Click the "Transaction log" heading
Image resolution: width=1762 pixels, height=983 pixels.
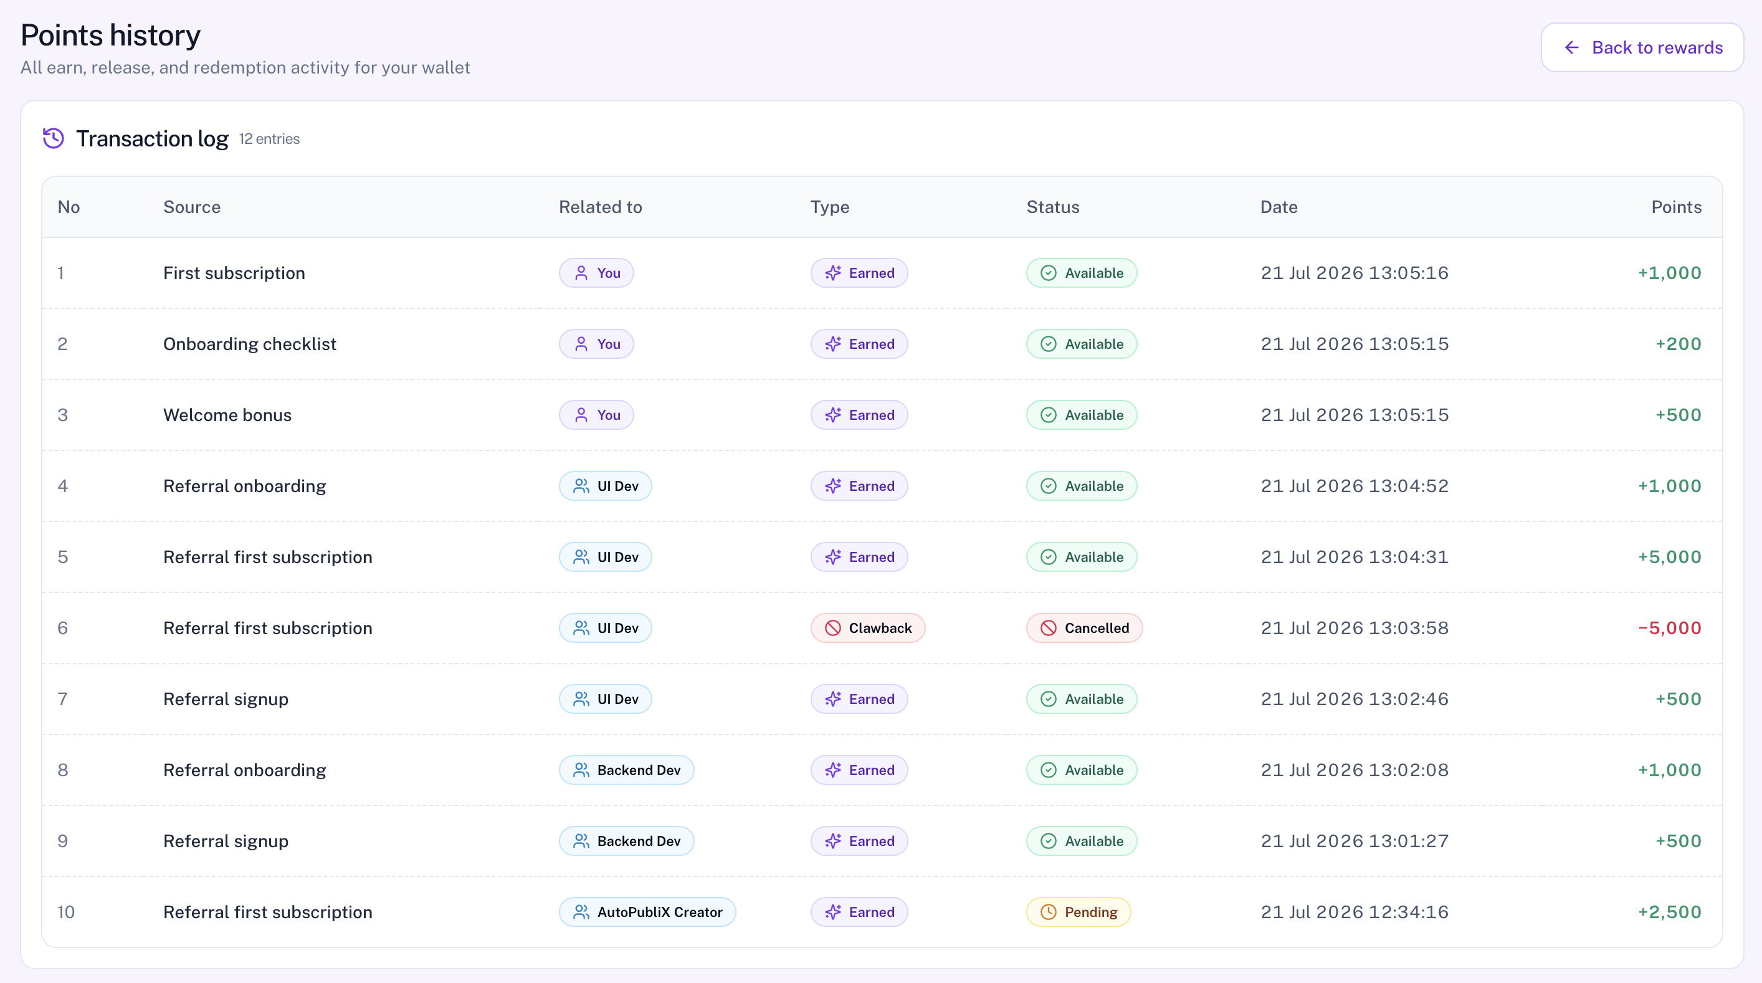click(x=152, y=138)
